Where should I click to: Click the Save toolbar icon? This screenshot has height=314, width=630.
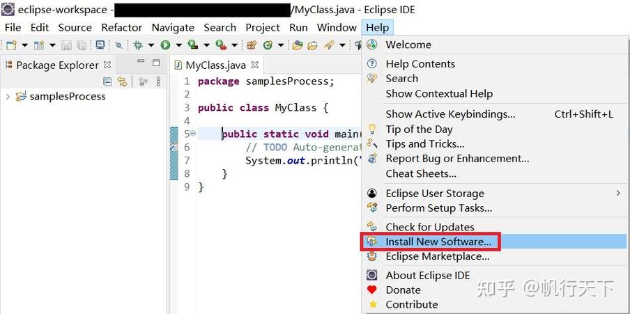coord(66,45)
